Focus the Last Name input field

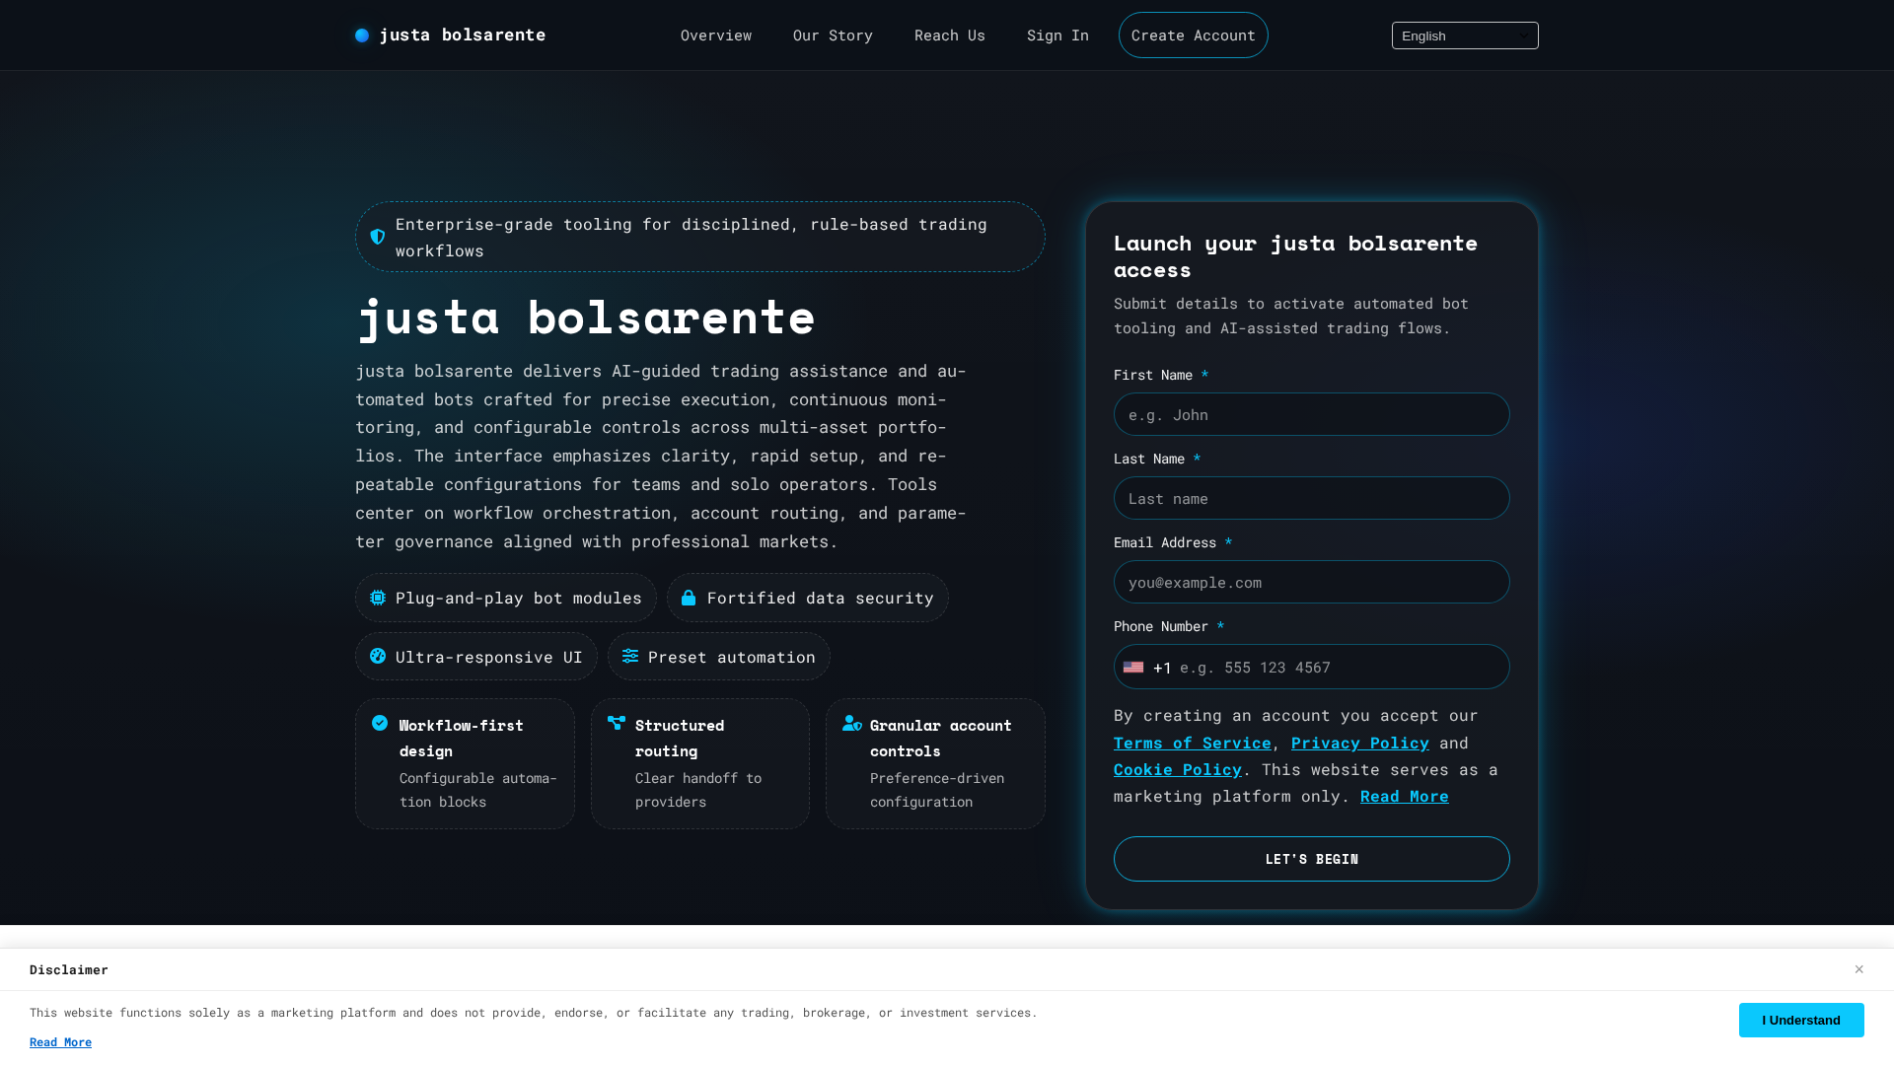[x=1312, y=498]
